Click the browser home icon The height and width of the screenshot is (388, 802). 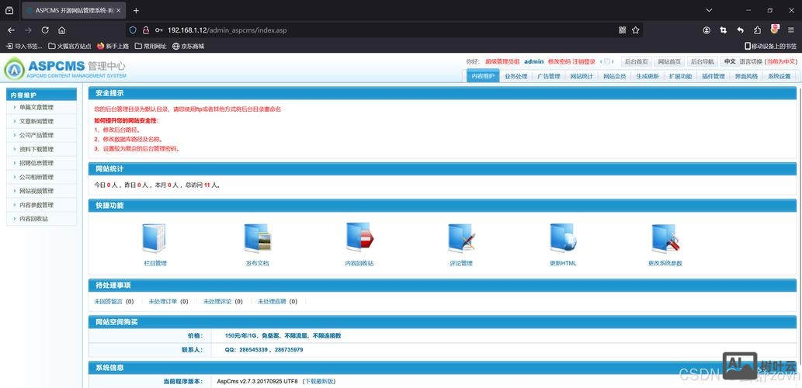click(x=62, y=30)
